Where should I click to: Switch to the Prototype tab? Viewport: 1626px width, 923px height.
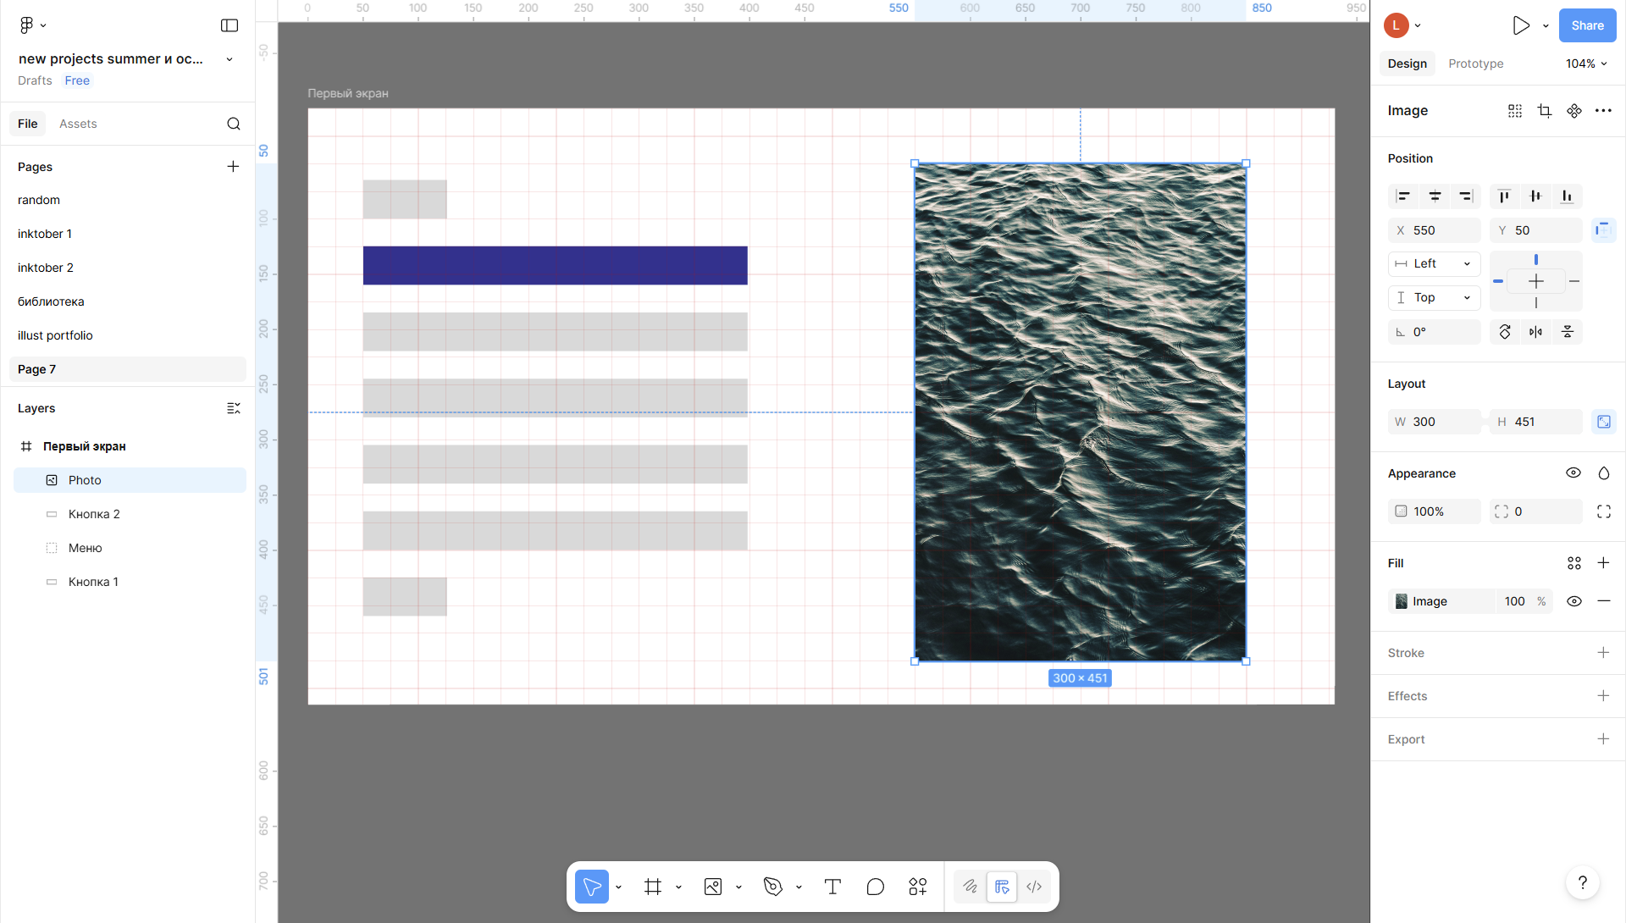1475,64
